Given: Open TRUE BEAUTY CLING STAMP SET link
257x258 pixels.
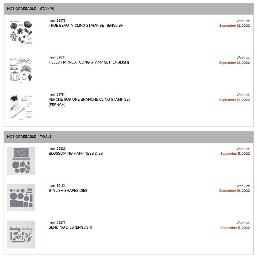Looking at the screenshot, I should pos(86,26).
